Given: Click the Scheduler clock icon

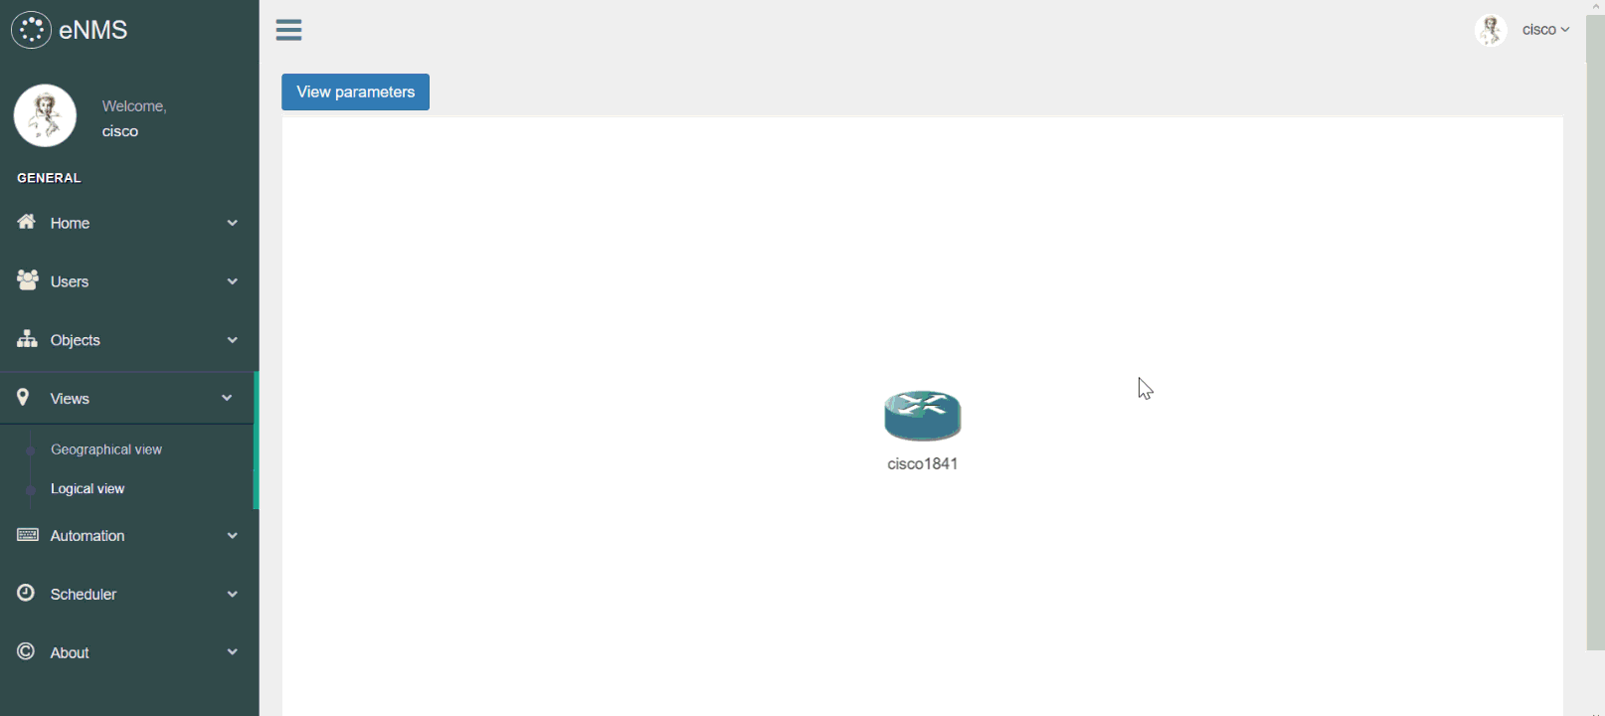Looking at the screenshot, I should [26, 593].
